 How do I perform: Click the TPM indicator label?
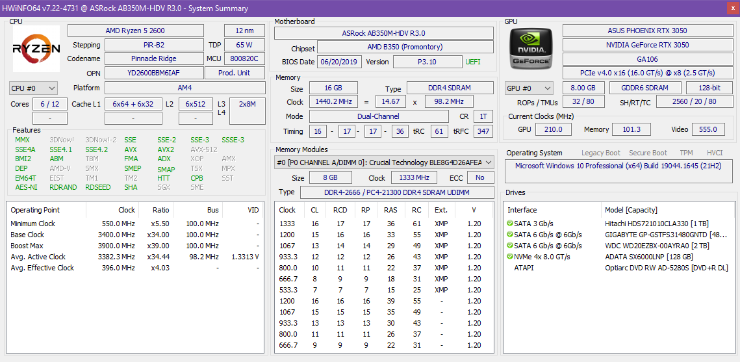click(x=685, y=153)
